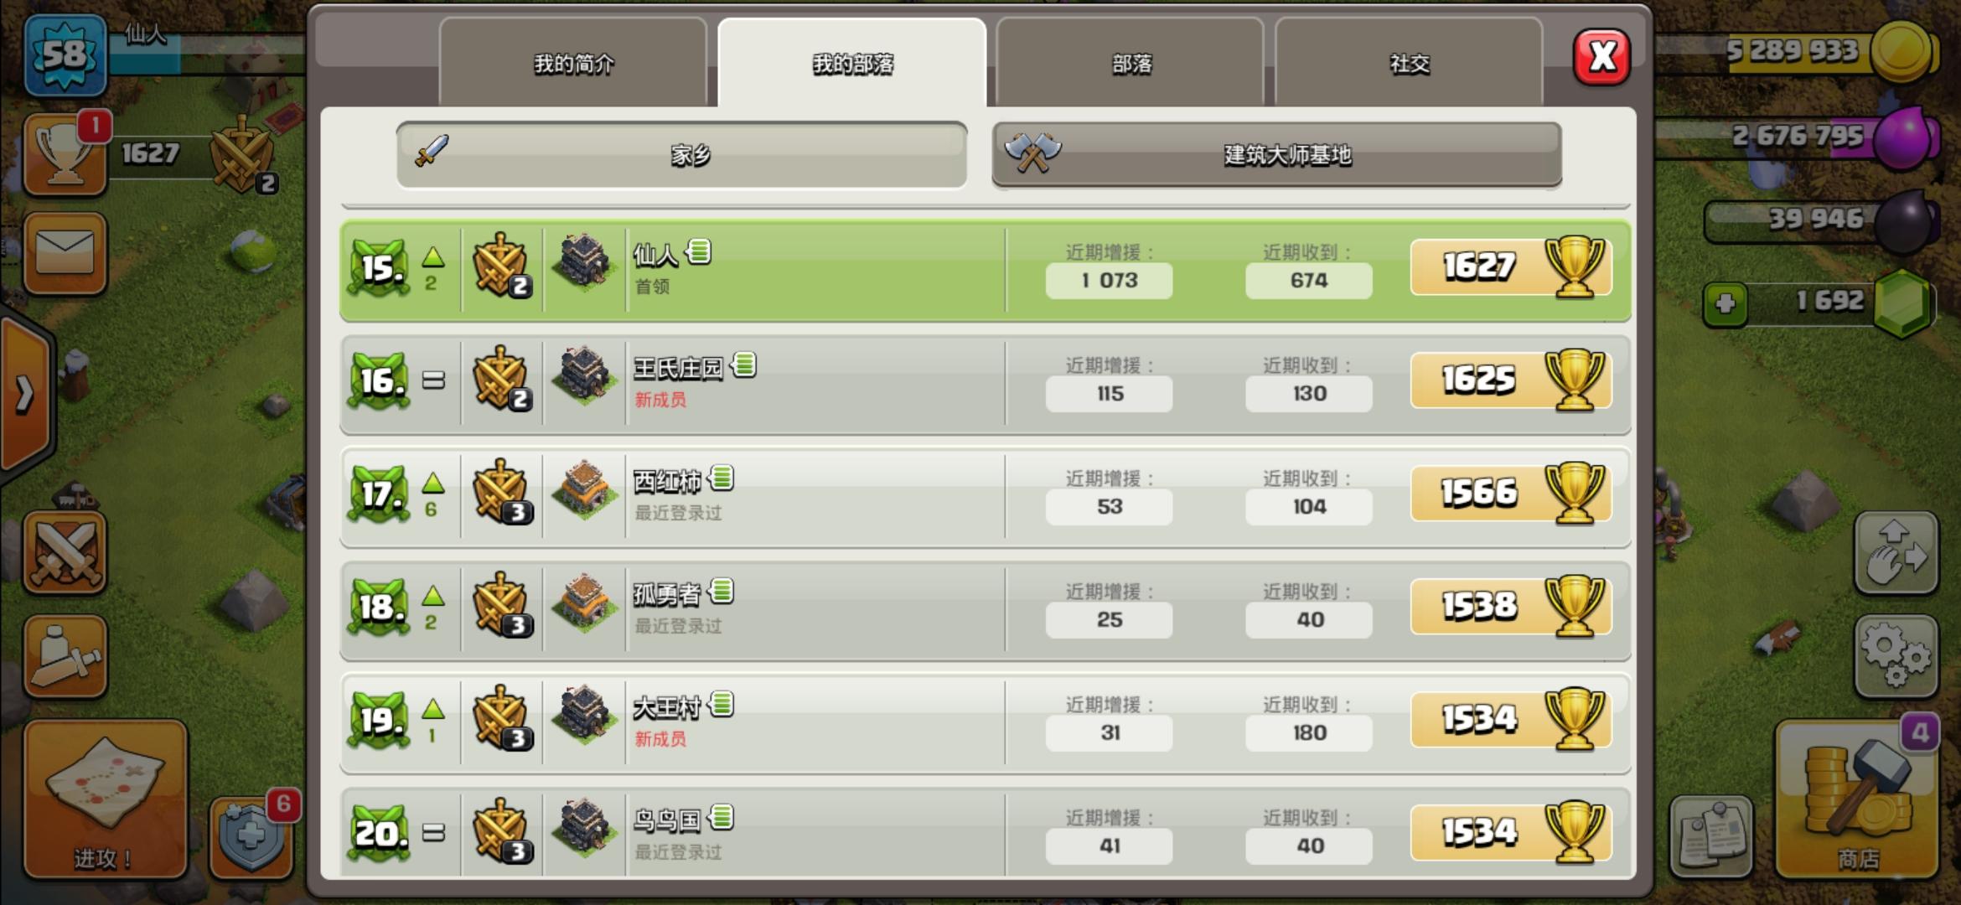Tap the green gem plus button

1726,303
